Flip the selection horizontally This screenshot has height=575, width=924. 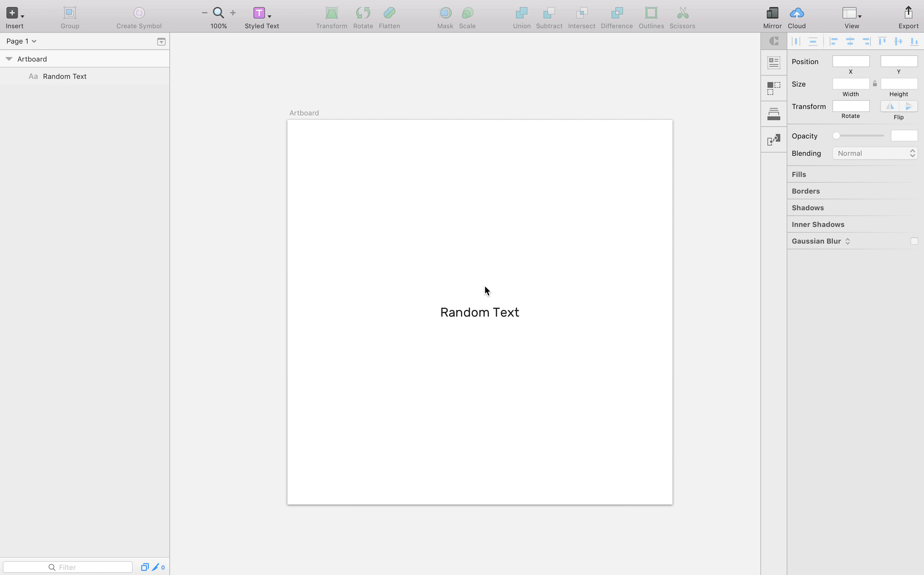pos(890,106)
